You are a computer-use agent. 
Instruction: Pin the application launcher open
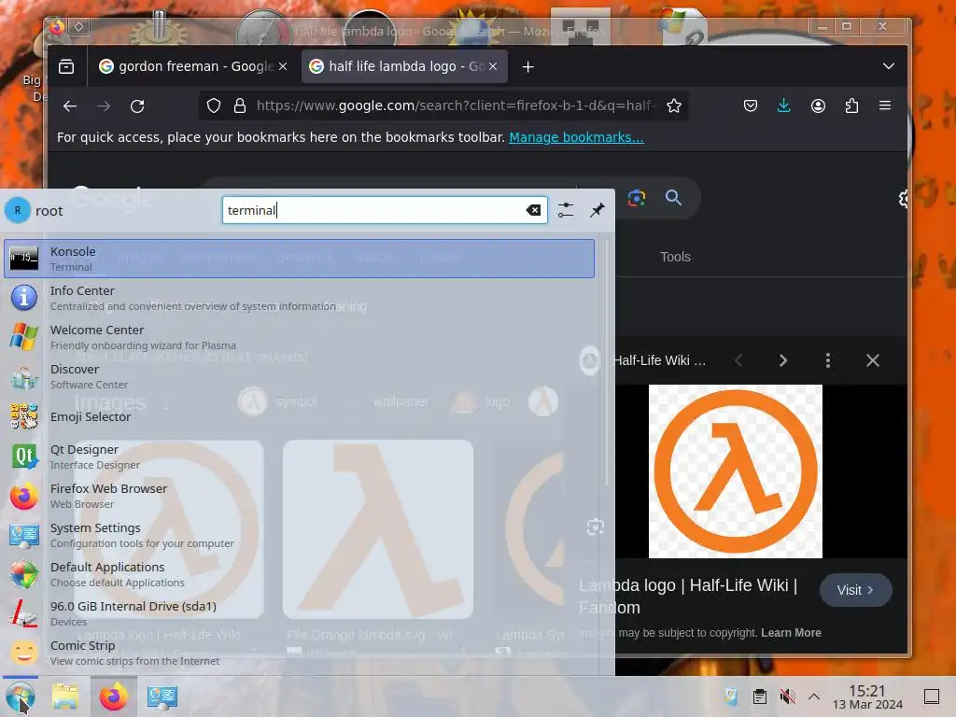click(597, 210)
